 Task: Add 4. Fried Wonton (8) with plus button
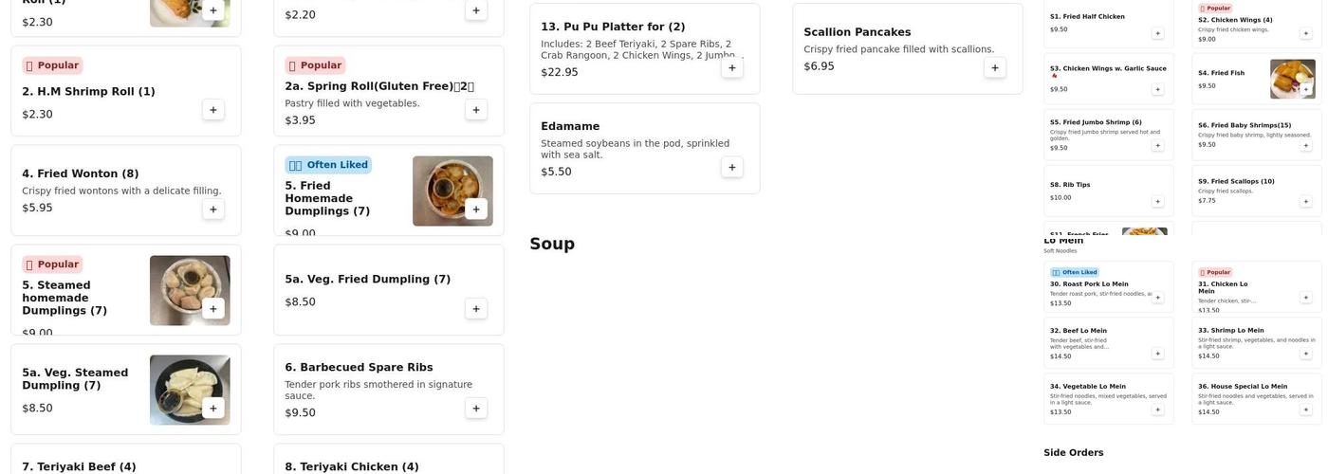[x=213, y=210]
